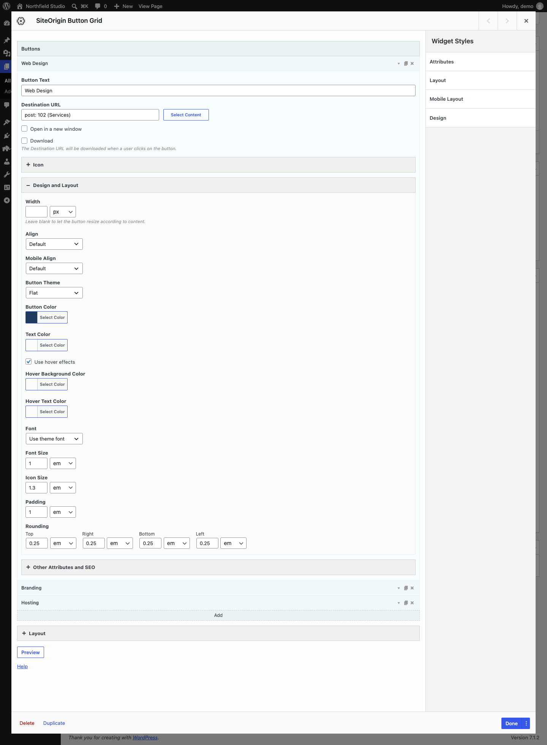Image resolution: width=547 pixels, height=745 pixels.
Task: Click the Select Content button
Action: coord(186,115)
